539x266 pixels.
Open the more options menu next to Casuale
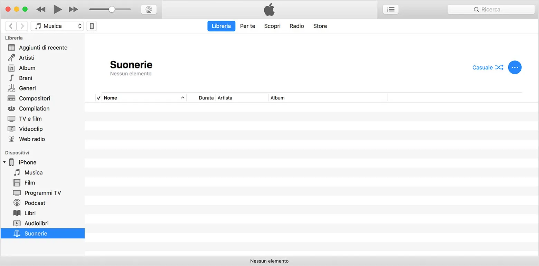pyautogui.click(x=514, y=67)
